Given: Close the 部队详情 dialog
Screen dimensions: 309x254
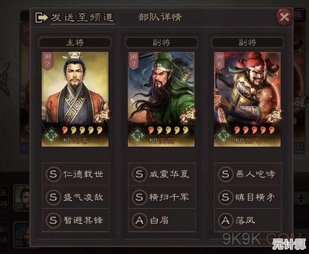Looking at the screenshot, I should pyautogui.click(x=284, y=18).
